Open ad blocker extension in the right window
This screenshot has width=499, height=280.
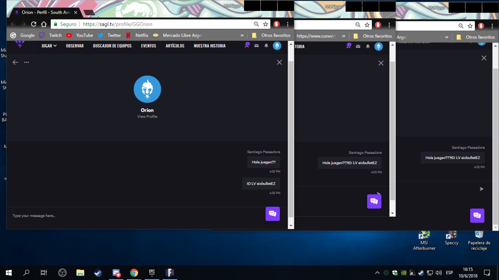click(481, 26)
